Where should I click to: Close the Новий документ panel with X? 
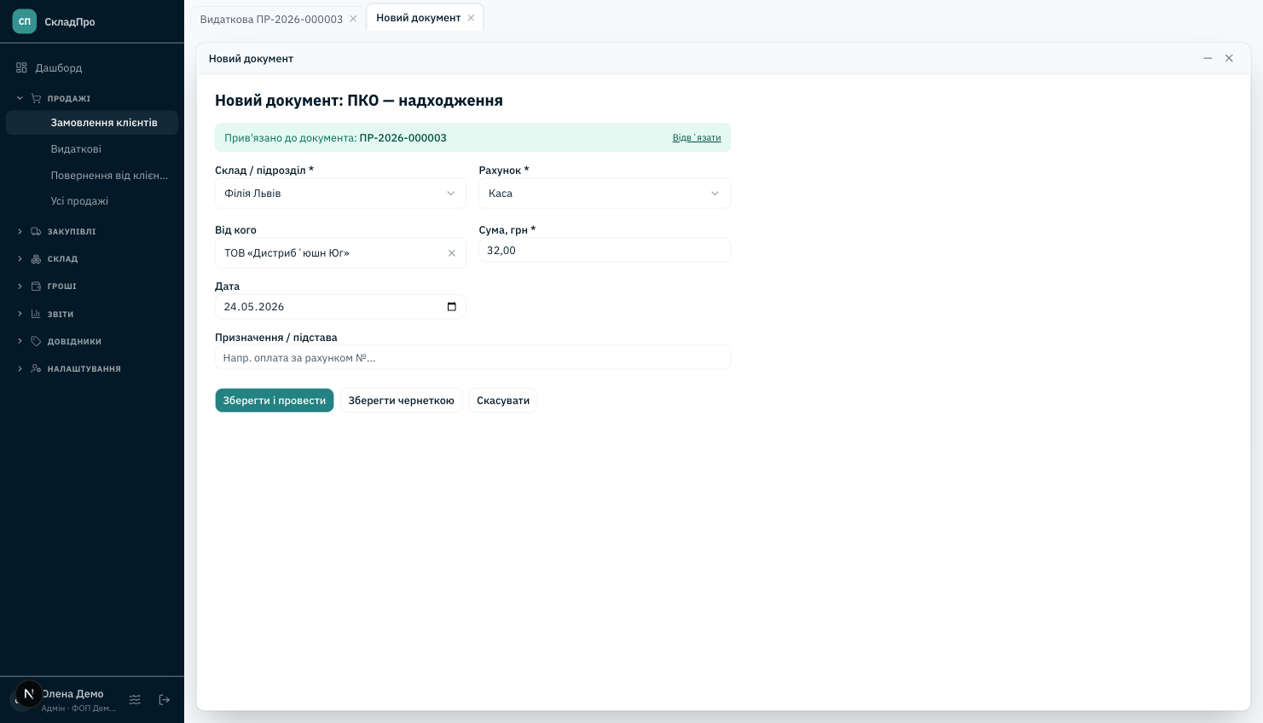click(x=1229, y=58)
